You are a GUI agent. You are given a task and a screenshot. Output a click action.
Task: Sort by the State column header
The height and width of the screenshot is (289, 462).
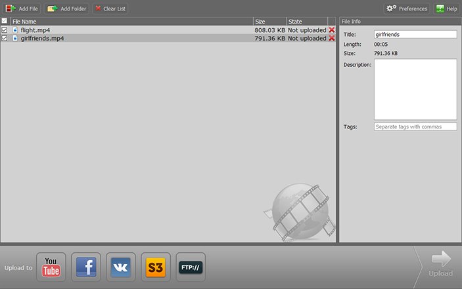coord(307,22)
